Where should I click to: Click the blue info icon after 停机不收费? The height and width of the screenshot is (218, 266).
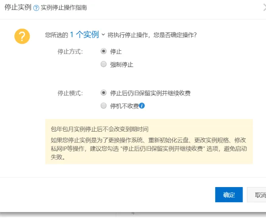(x=142, y=106)
